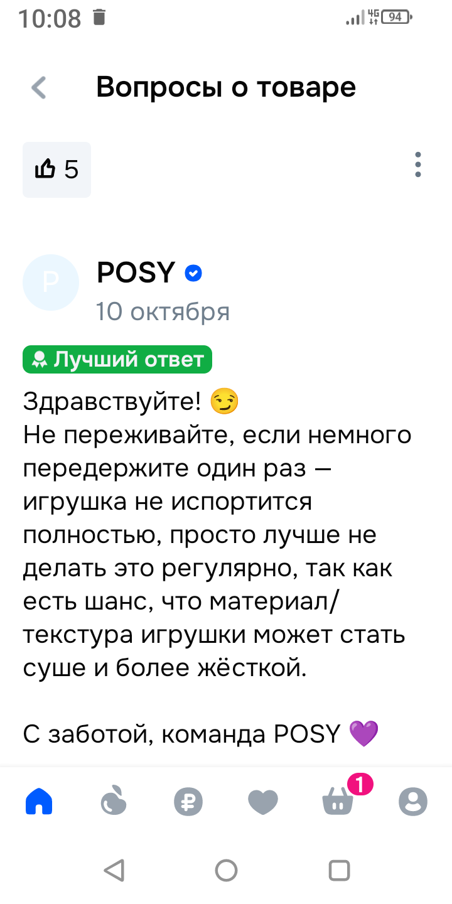Viewport: 452px width, 904px height.
Task: Open the three-dot options menu
Action: click(418, 164)
